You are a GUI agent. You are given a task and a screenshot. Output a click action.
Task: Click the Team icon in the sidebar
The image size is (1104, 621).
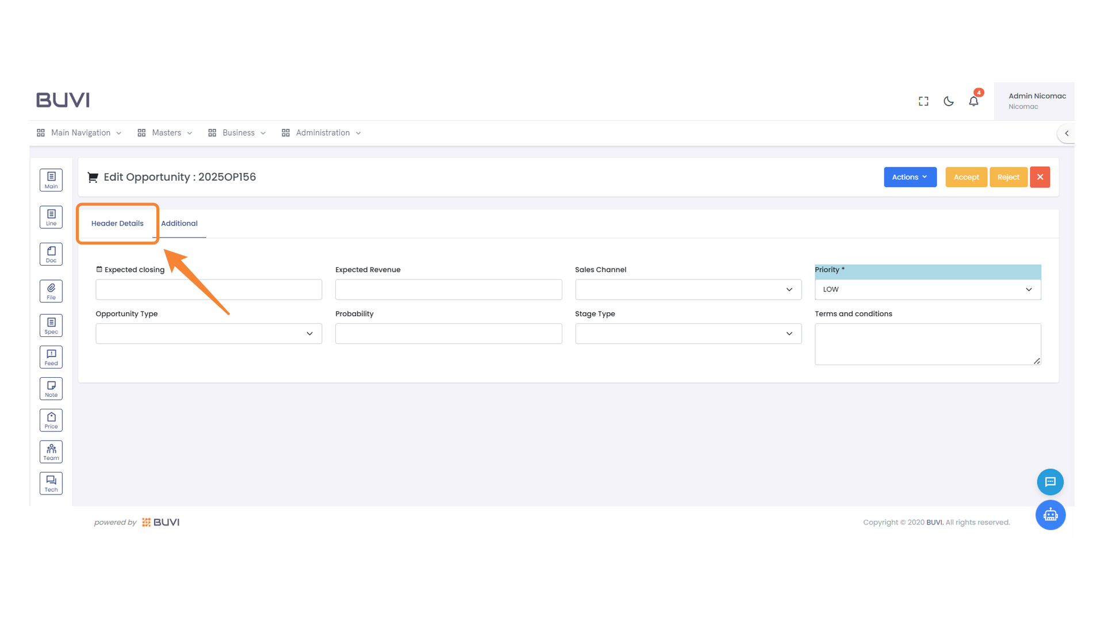click(51, 451)
